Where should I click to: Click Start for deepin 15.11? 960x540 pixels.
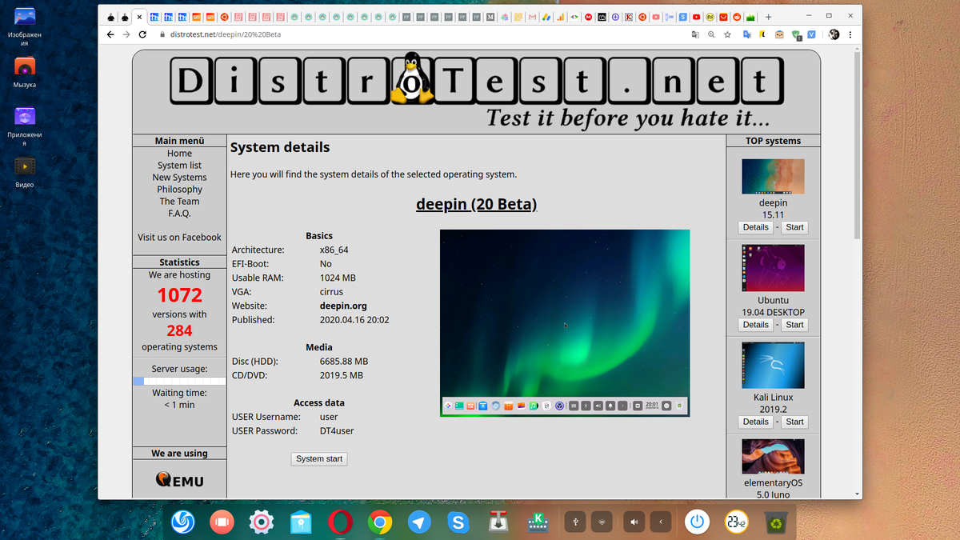pos(794,227)
